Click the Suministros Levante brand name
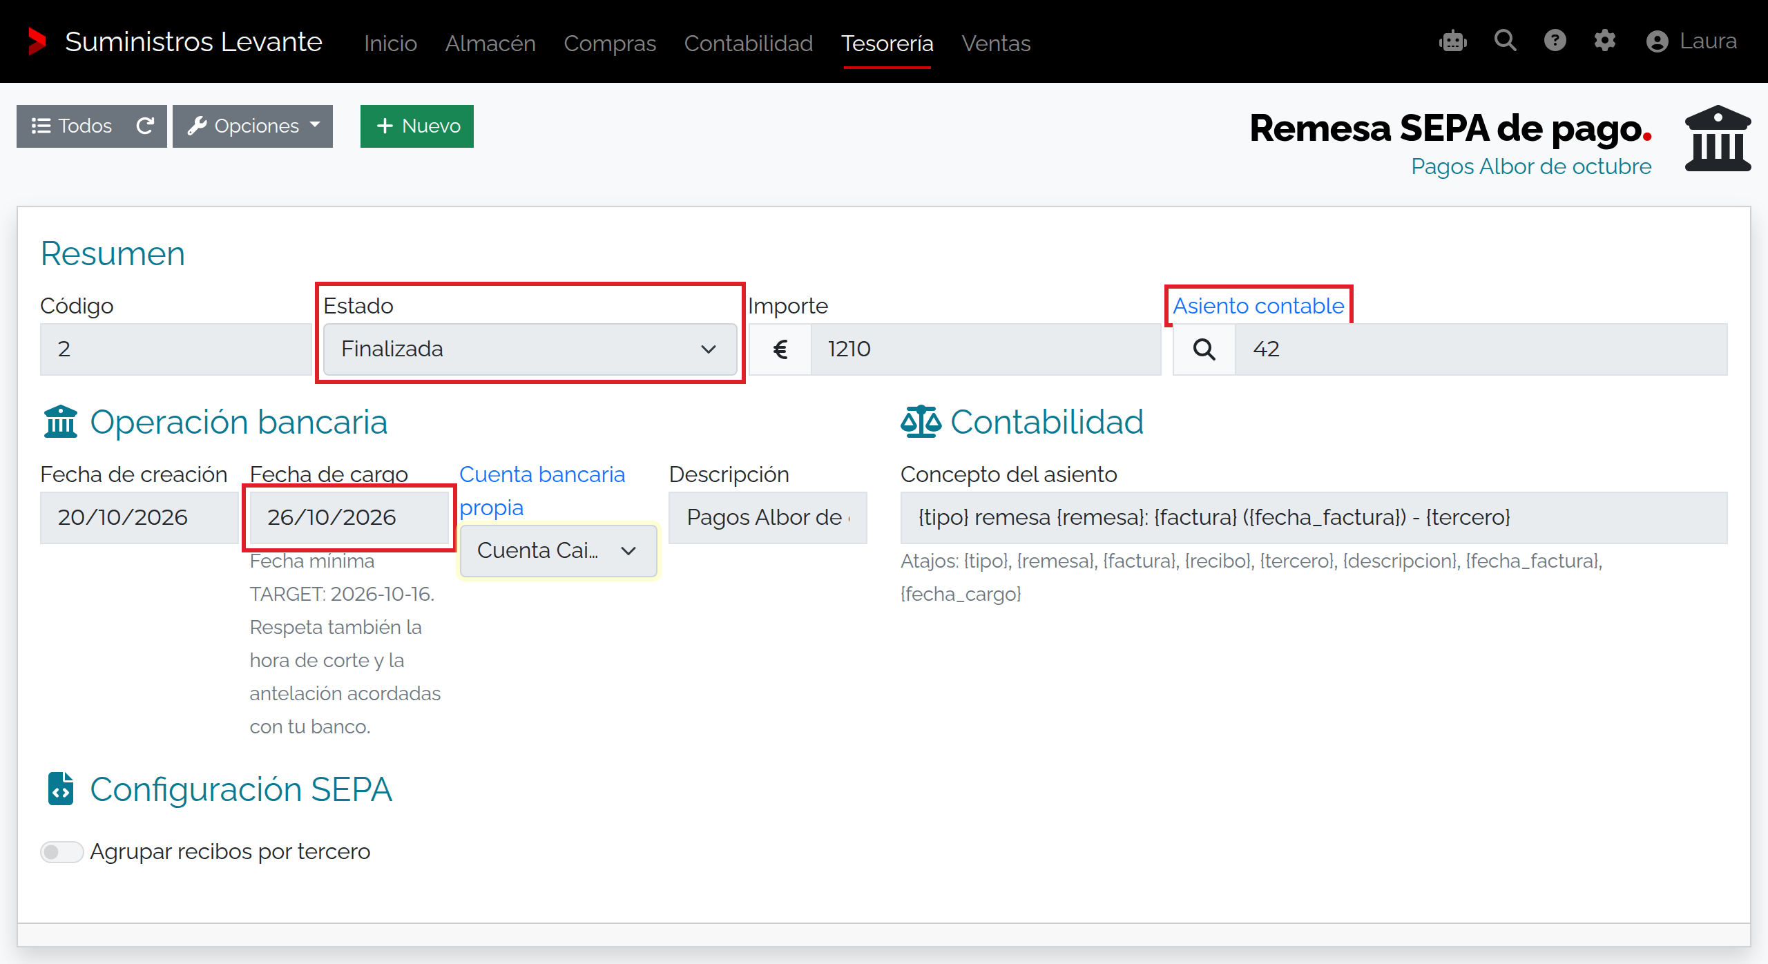This screenshot has height=964, width=1768. [x=193, y=41]
